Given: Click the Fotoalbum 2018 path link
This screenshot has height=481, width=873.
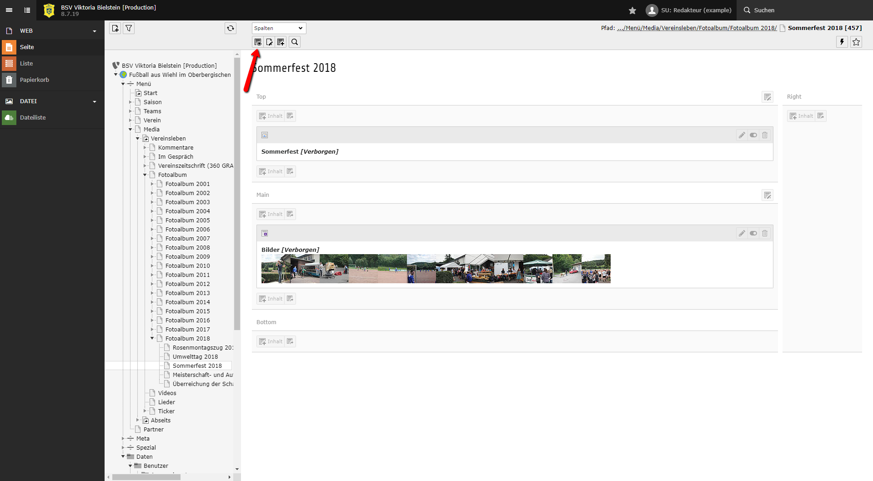Looking at the screenshot, I should click(x=753, y=28).
